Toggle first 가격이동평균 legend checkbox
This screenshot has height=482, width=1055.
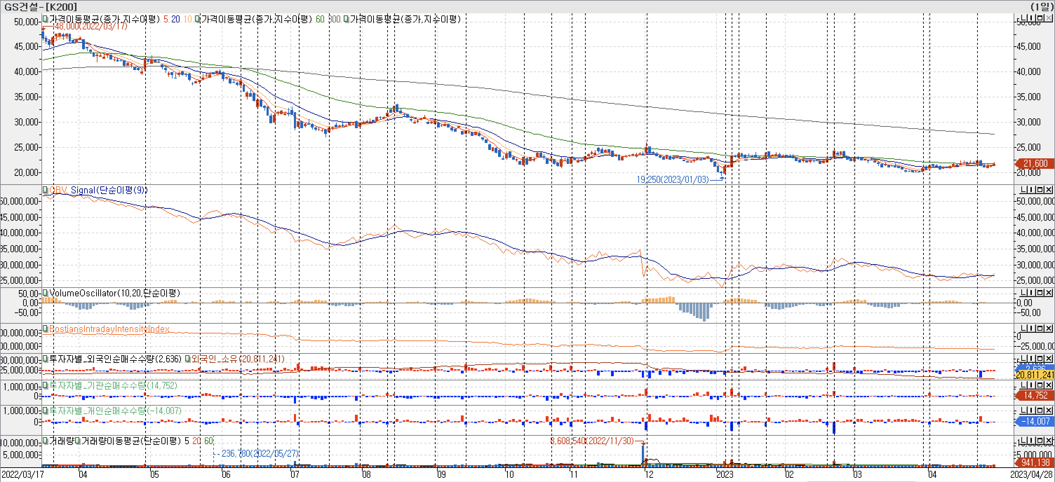pos(46,19)
